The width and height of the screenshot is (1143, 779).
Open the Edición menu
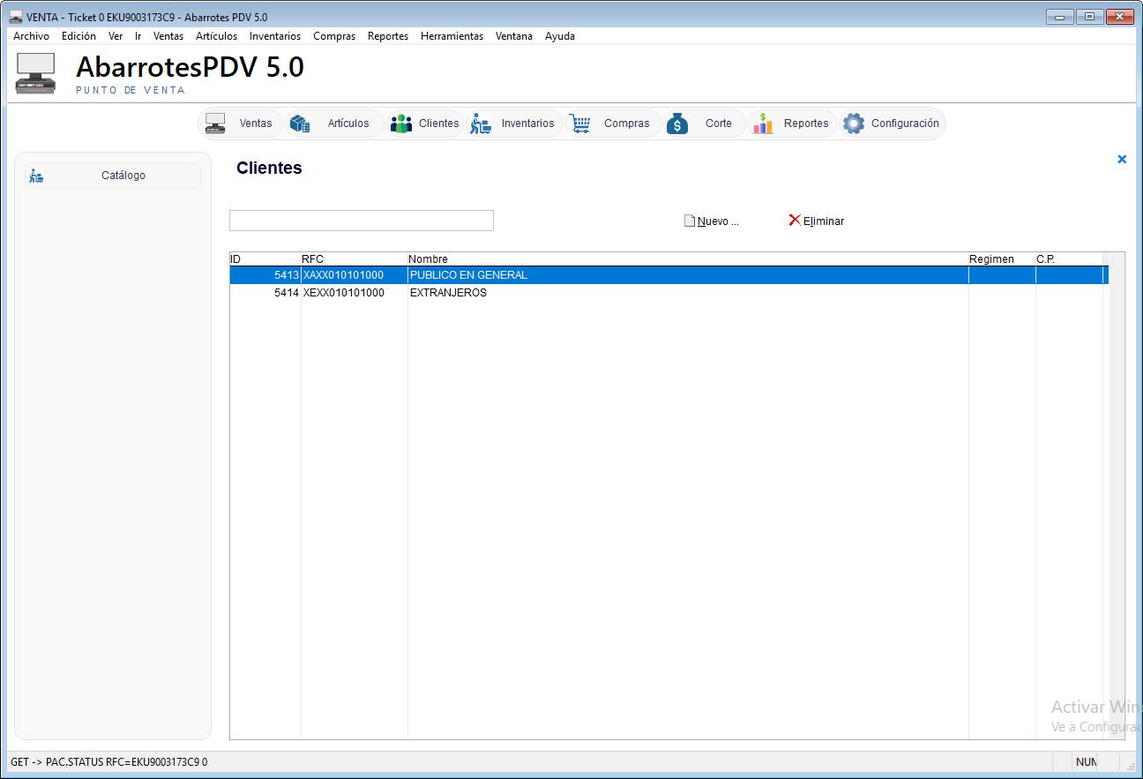click(x=78, y=36)
